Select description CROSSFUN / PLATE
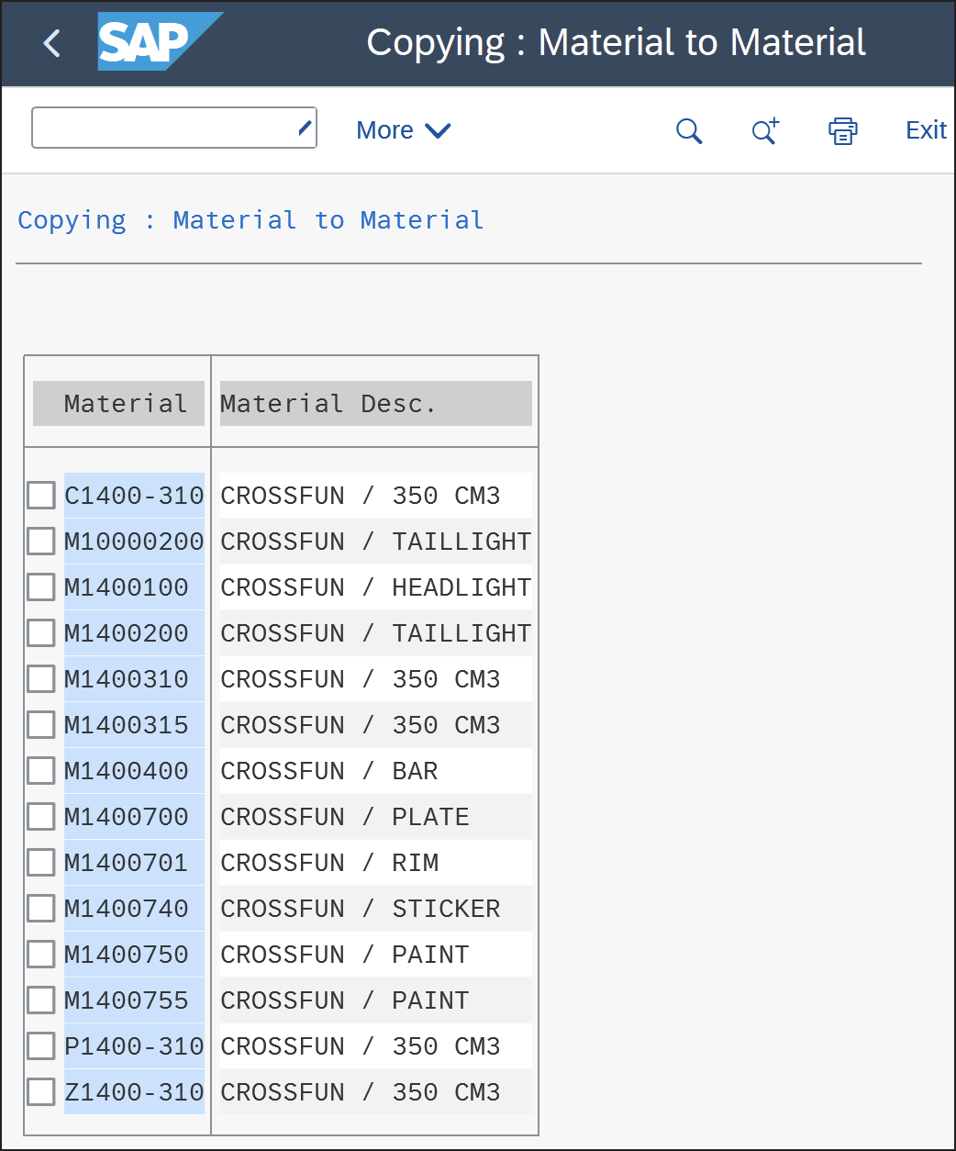 pos(376,817)
